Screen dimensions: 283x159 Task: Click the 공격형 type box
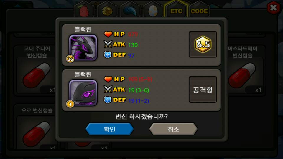point(203,90)
